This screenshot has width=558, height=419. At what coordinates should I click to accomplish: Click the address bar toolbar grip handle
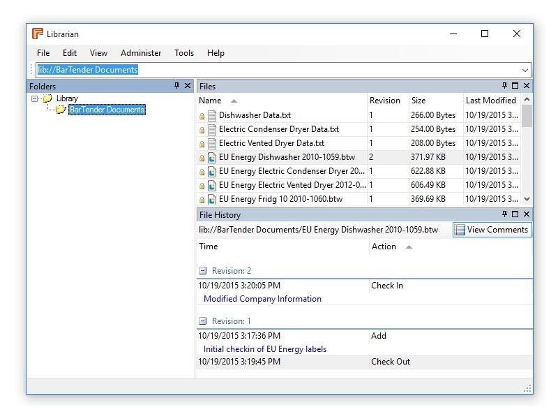pyautogui.click(x=31, y=70)
